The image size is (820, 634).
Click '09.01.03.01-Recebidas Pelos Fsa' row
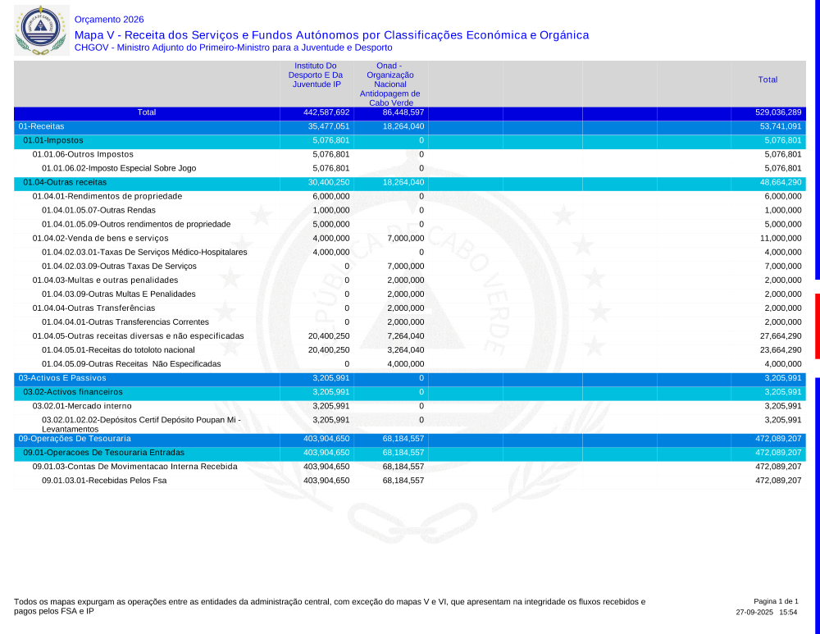tap(104, 481)
